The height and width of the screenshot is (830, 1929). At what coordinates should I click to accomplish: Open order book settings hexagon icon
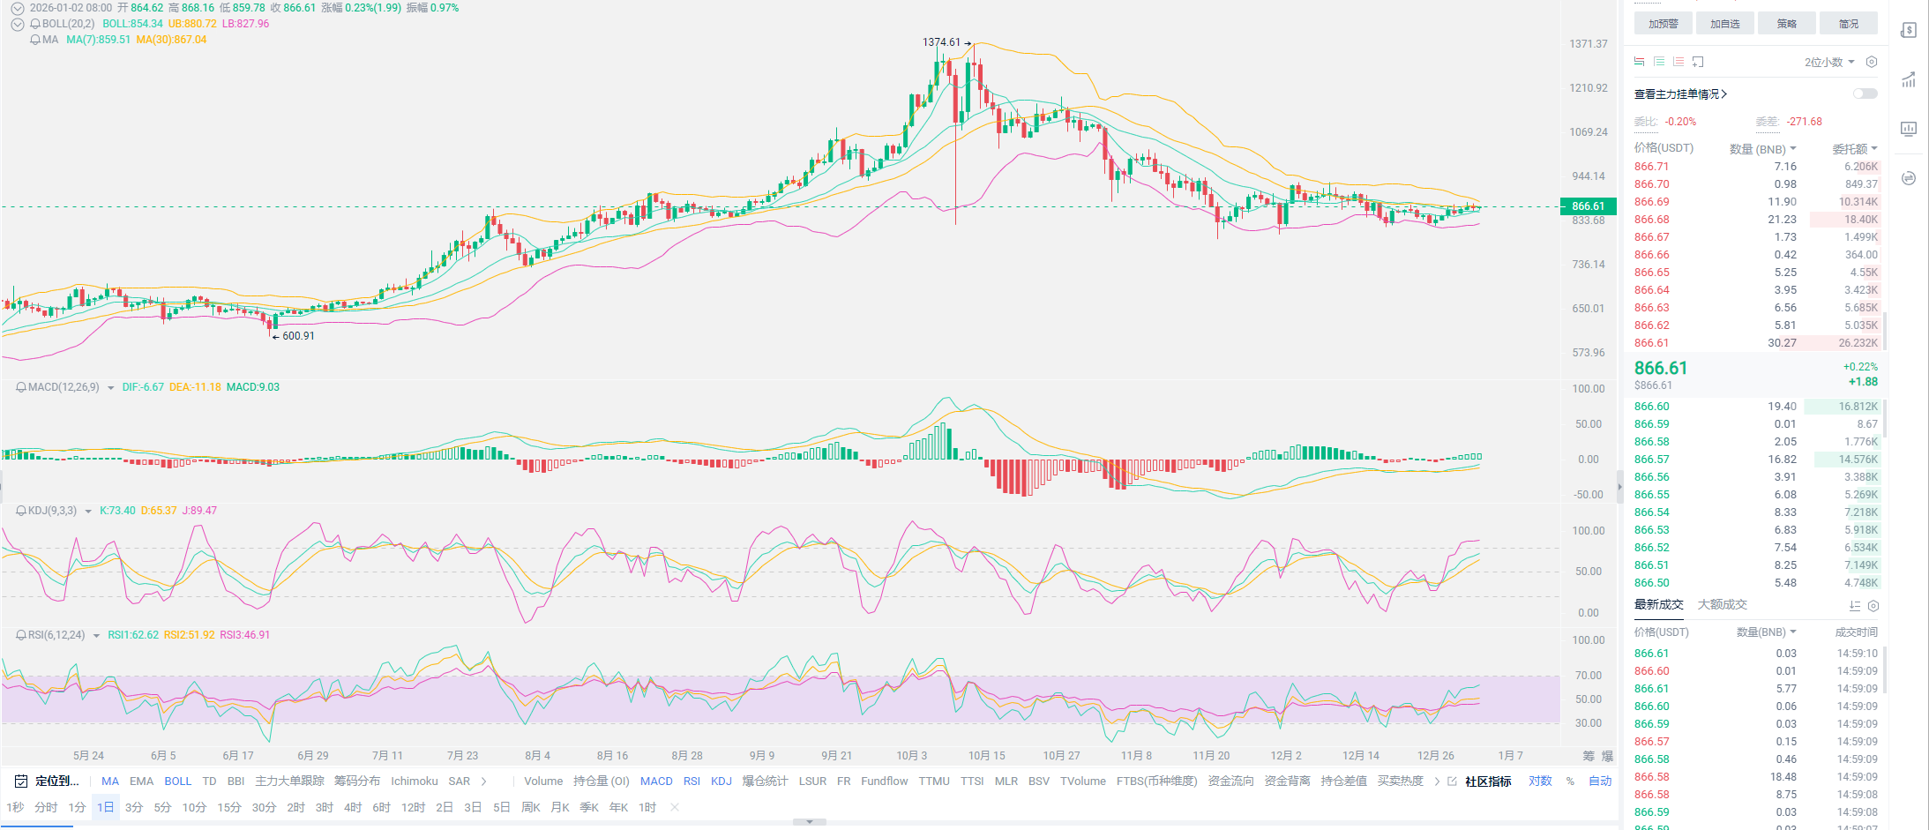coord(1872,62)
